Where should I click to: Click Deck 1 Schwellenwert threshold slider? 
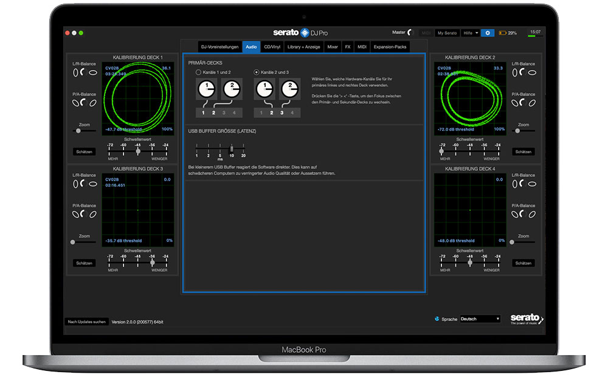tap(137, 151)
